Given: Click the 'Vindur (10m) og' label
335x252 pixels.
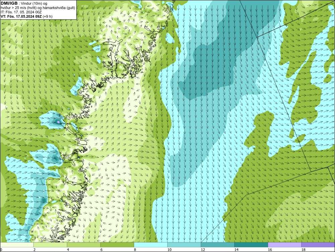Looking at the screenshot, I should 34,3.
